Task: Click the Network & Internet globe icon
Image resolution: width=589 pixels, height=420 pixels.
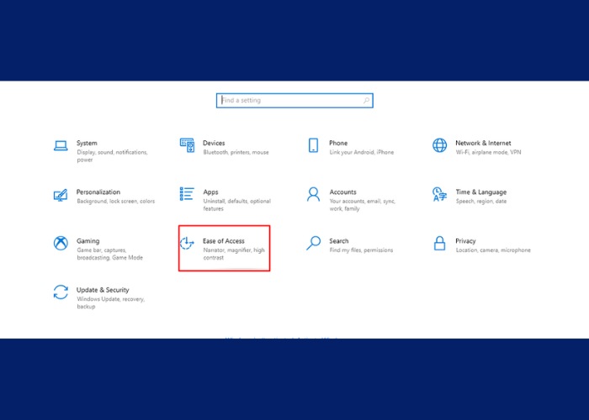Action: [x=439, y=145]
